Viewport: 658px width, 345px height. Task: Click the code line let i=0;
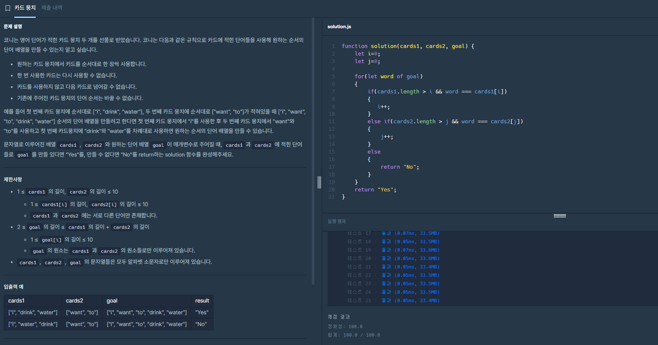[367, 54]
